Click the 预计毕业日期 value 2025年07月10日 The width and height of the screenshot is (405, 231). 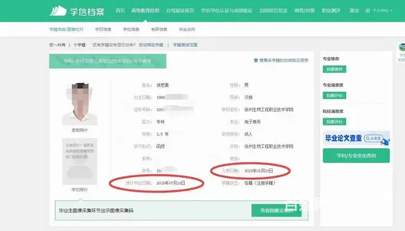click(x=171, y=183)
